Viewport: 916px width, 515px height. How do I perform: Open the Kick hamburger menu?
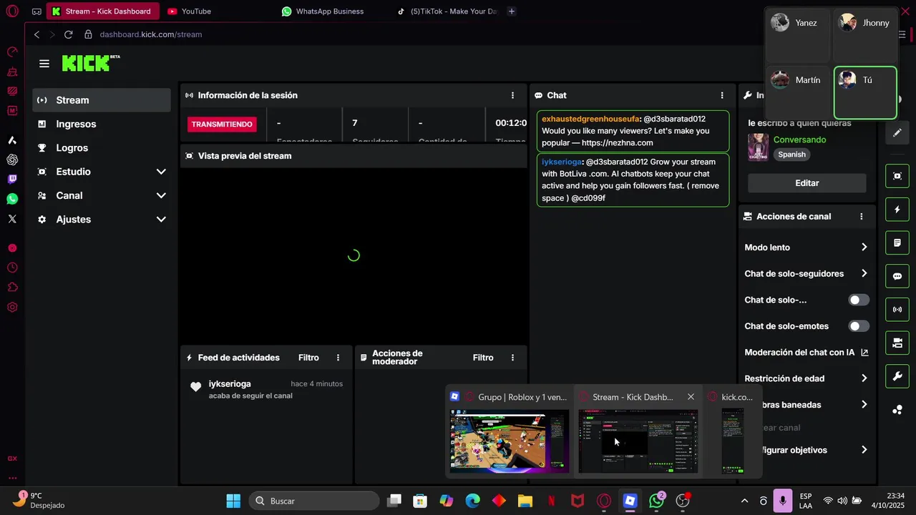tap(44, 64)
